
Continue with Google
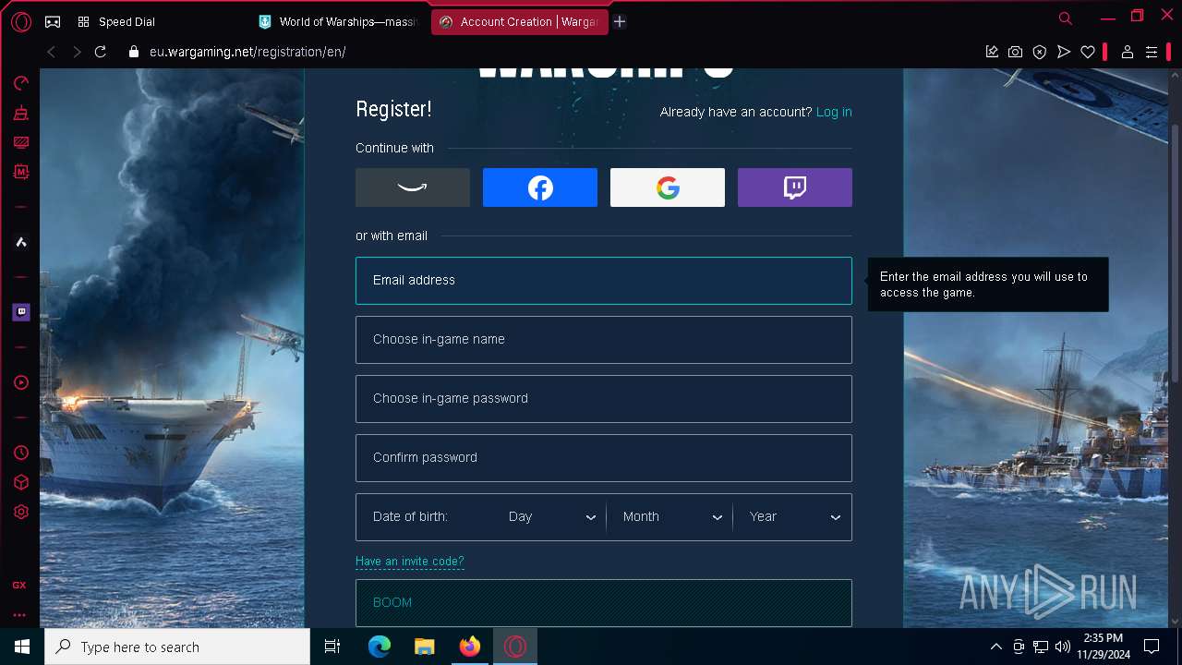668,187
